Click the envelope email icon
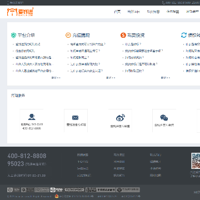This screenshot has height=200, width=200. 75,118
